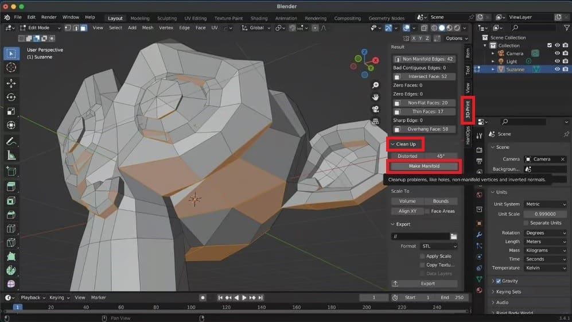Open the Render properties tab icon

(479, 150)
